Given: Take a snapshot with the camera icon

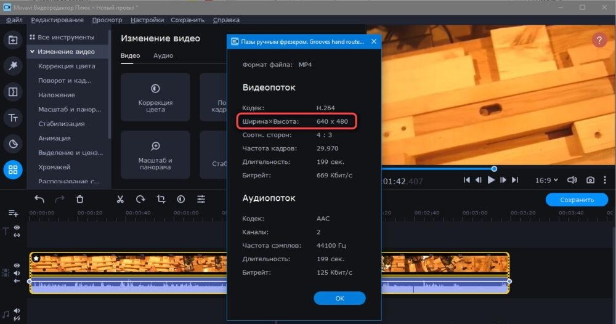Looking at the screenshot, I should pos(590,180).
